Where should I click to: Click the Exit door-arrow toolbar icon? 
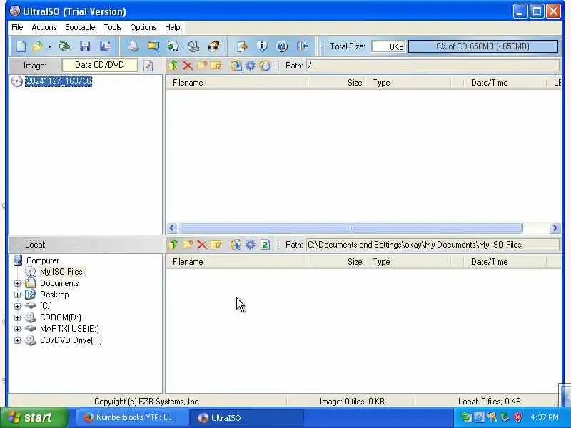coord(302,46)
